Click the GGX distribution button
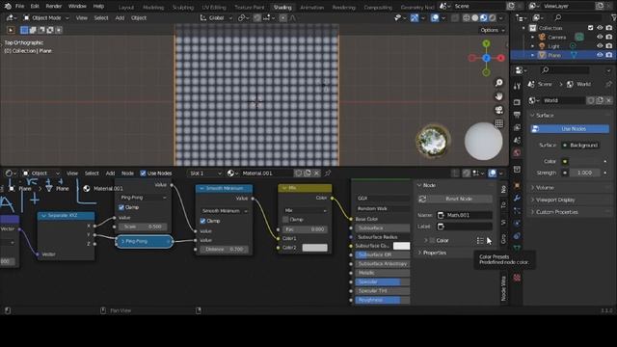The image size is (617, 347). pyautogui.click(x=383, y=199)
